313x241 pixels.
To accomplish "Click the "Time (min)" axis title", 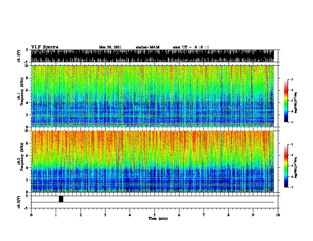I will [x=158, y=219].
